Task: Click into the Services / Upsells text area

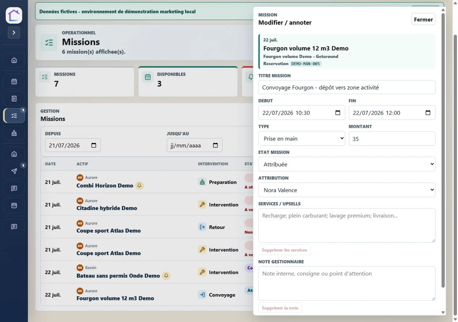Action: tap(347, 225)
